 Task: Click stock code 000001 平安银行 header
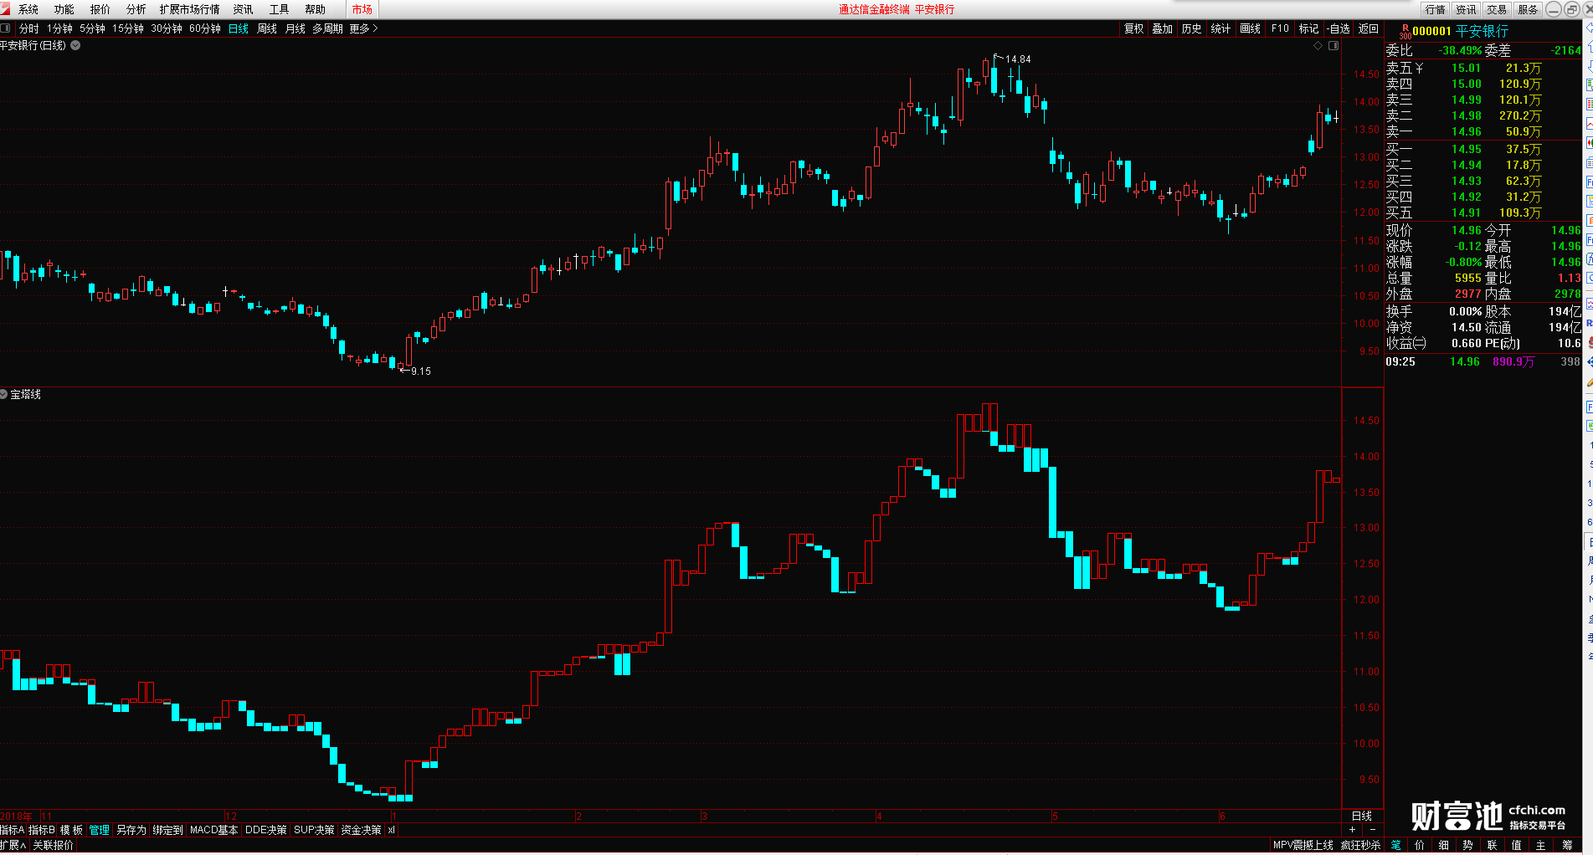[1460, 31]
